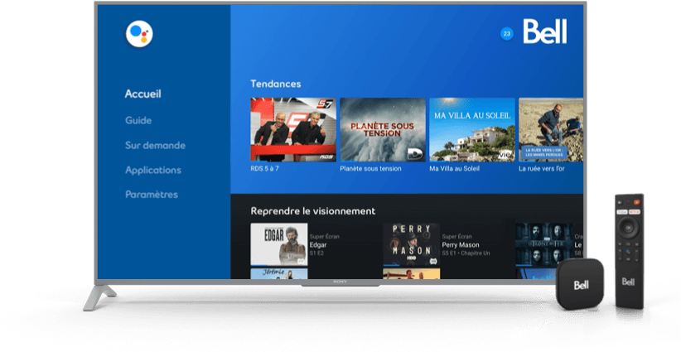
Task: Click the 'Ma Villa au Soleil' caption
Action: click(x=454, y=168)
